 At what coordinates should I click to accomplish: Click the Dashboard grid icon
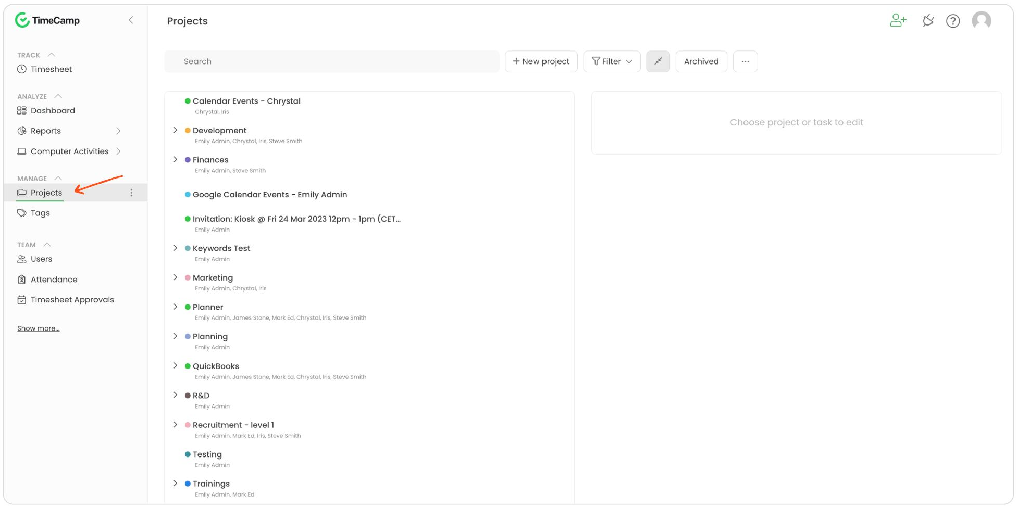(x=22, y=110)
